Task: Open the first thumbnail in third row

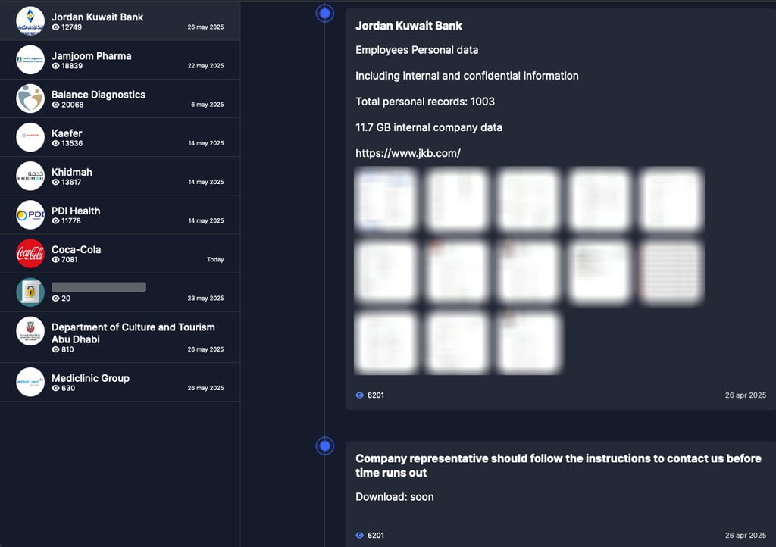Action: (x=386, y=342)
